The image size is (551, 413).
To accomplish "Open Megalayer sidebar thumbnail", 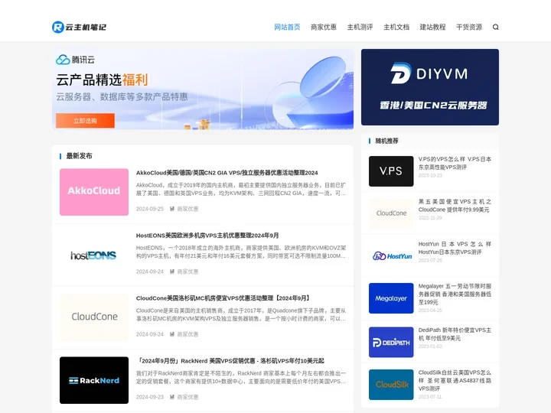I will [391, 298].
